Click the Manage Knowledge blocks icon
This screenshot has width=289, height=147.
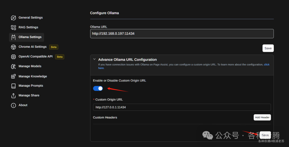click(13, 76)
